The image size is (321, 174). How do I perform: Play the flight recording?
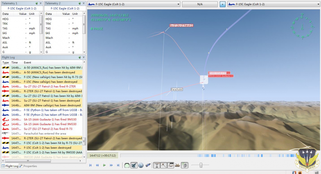click(x=104, y=165)
